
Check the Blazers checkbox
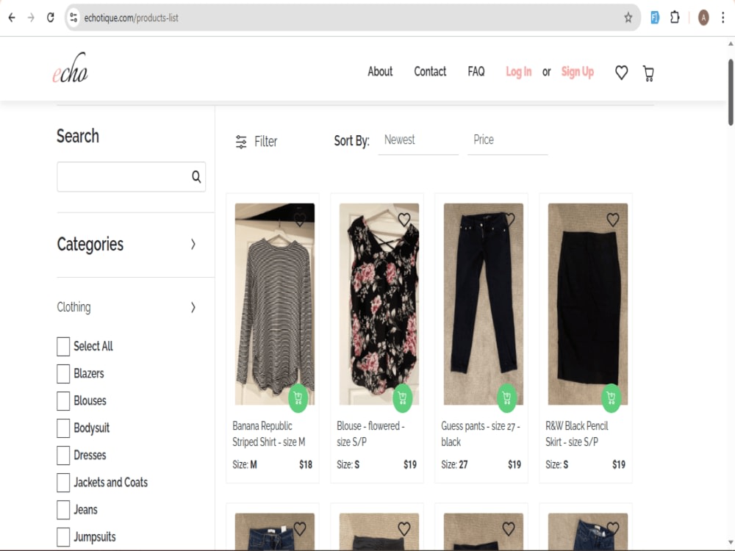click(x=63, y=374)
